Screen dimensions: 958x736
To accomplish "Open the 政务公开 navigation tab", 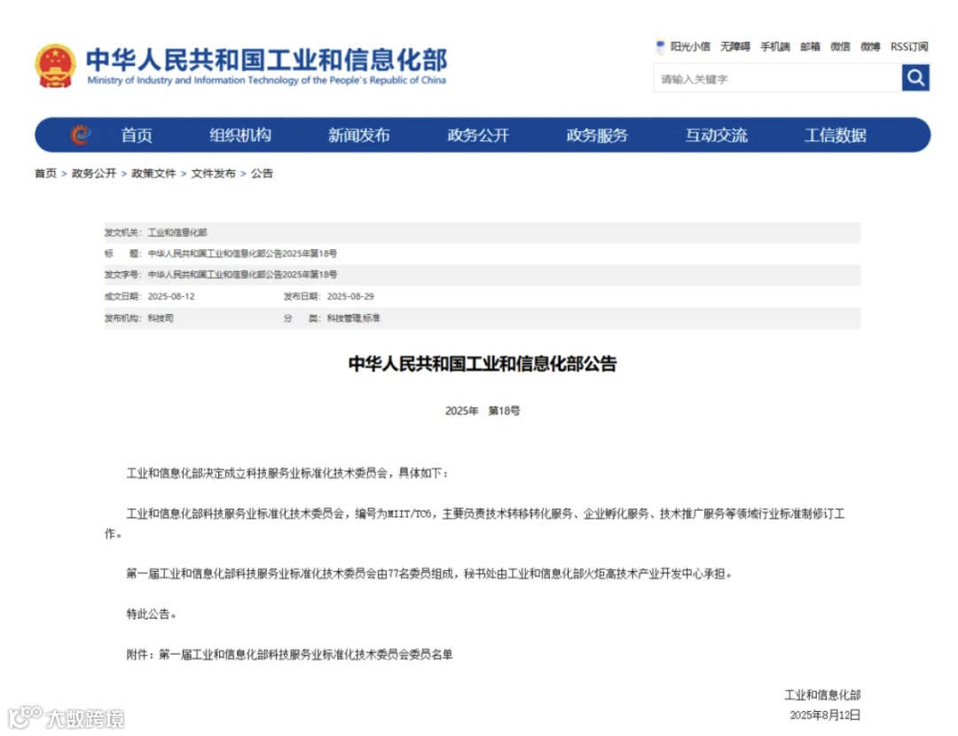I will pos(478,135).
